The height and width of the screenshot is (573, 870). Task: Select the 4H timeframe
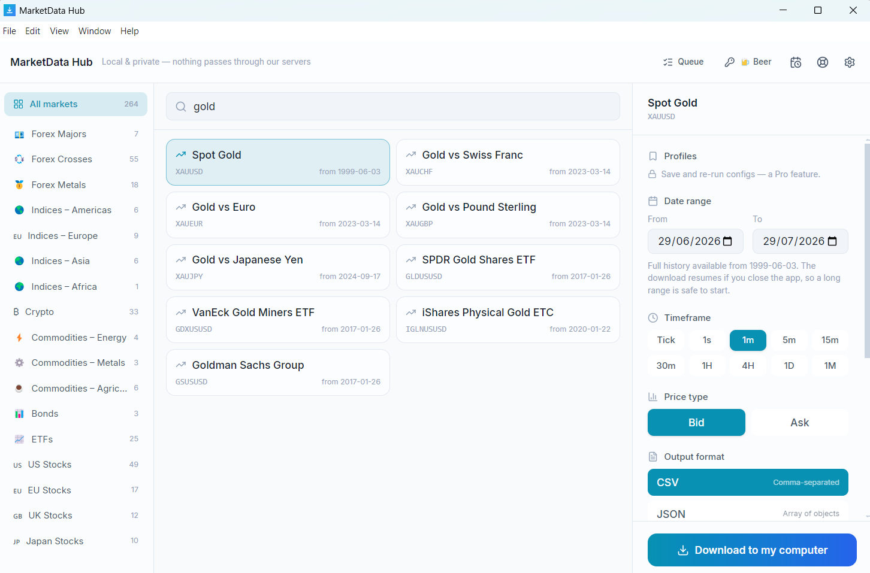(748, 366)
